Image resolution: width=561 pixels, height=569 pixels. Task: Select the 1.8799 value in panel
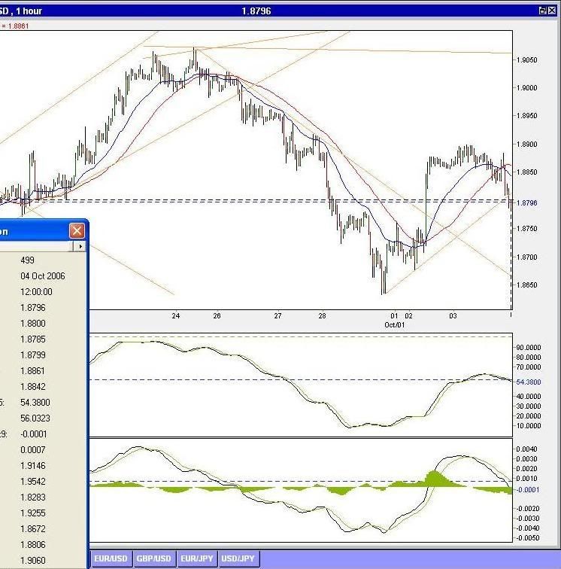(x=33, y=355)
